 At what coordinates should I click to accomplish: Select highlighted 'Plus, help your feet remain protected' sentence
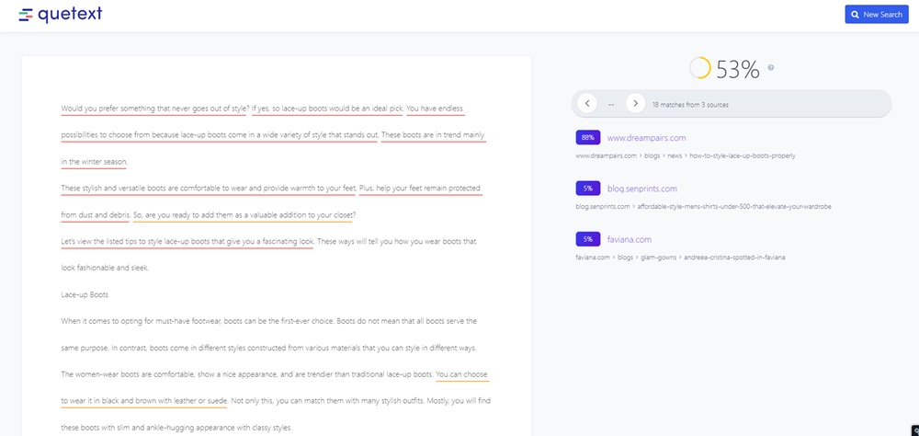pyautogui.click(x=420, y=189)
